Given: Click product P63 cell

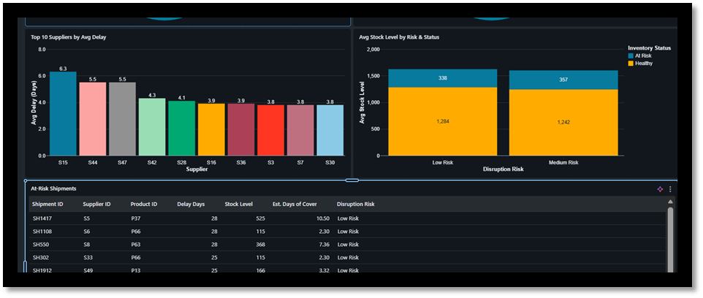Looking at the screenshot, I should click(x=135, y=245).
